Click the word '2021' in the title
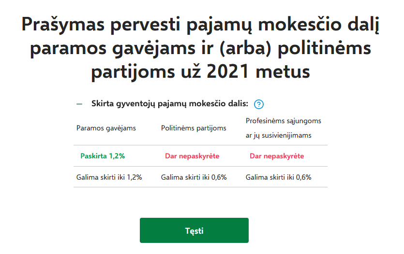 [x=227, y=71]
